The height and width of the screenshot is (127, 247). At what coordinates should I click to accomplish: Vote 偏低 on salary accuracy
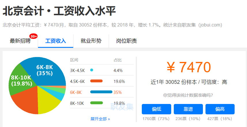156,109
